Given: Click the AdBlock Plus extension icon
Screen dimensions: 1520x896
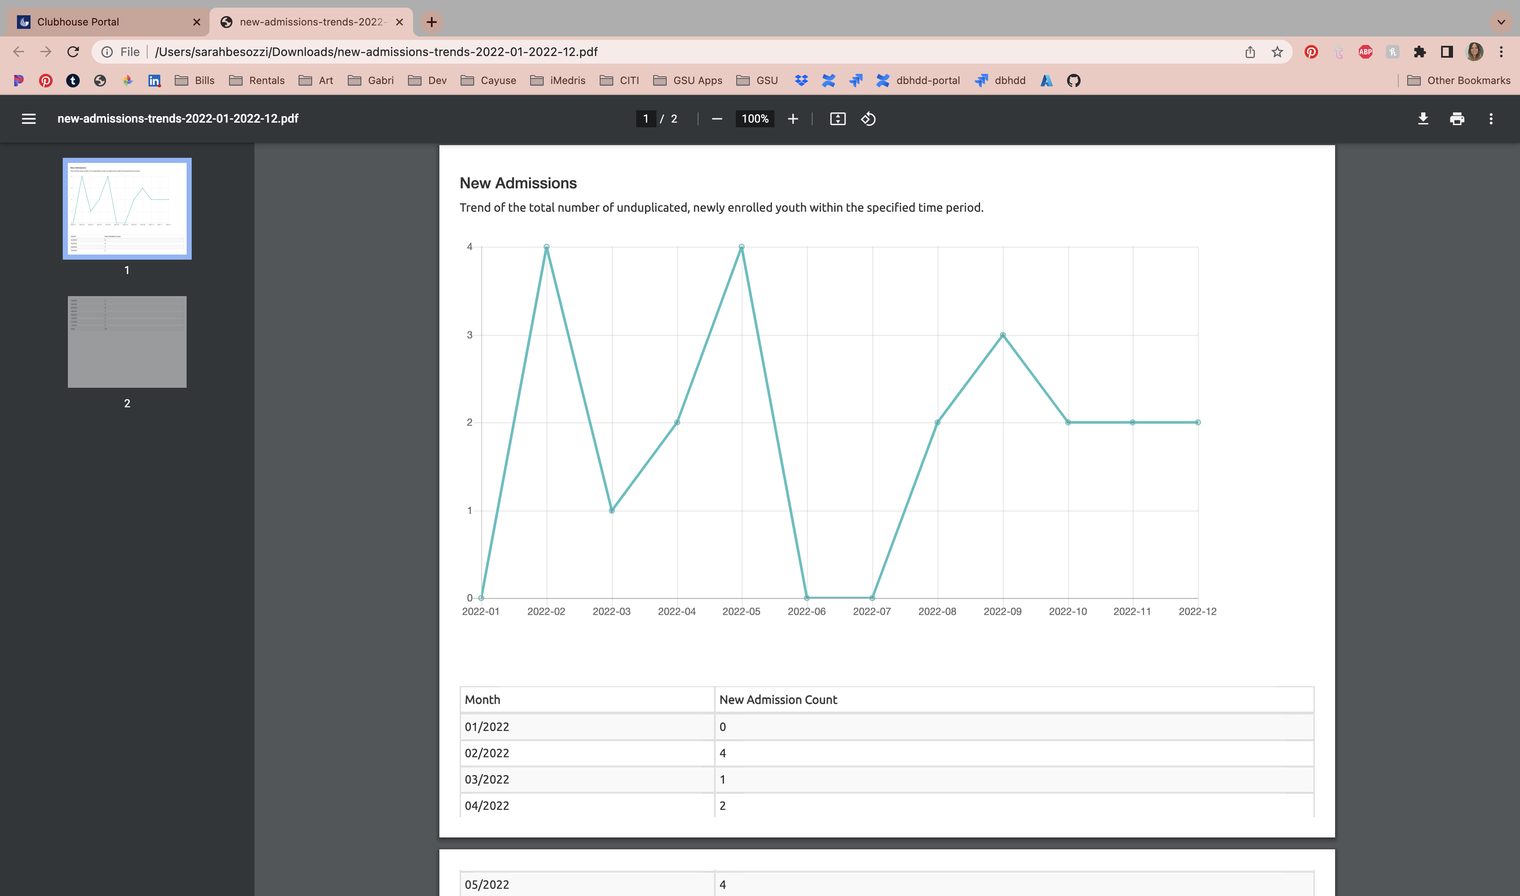Looking at the screenshot, I should pyautogui.click(x=1365, y=52).
